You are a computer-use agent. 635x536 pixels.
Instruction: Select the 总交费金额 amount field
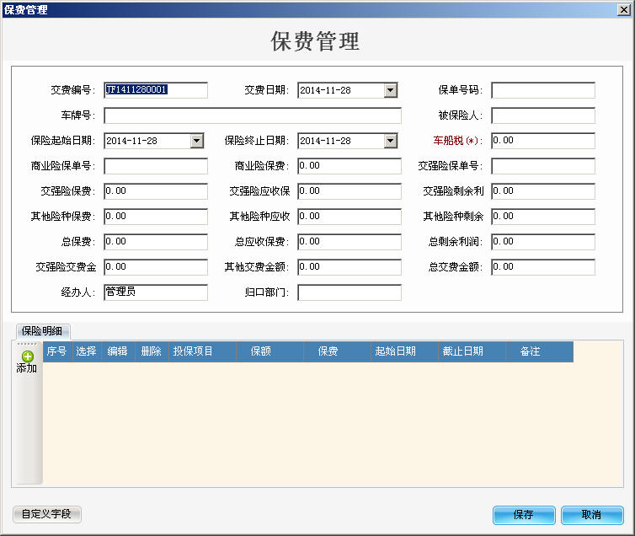point(543,267)
